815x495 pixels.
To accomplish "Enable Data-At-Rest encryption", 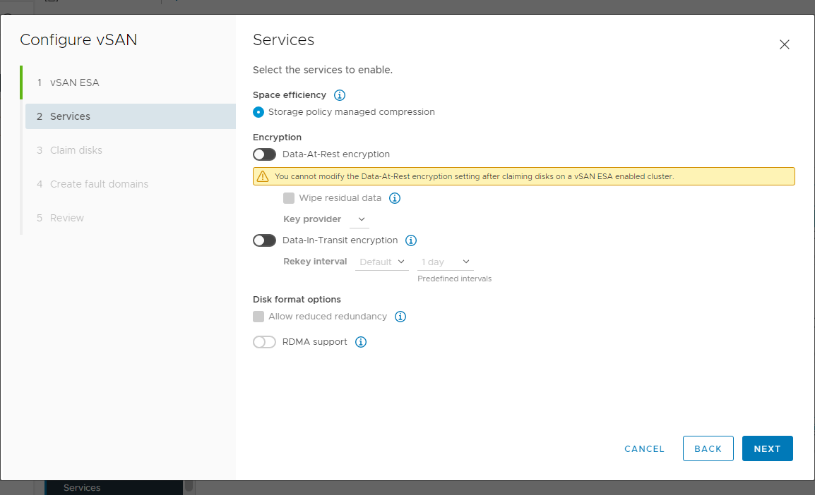I will pos(264,154).
